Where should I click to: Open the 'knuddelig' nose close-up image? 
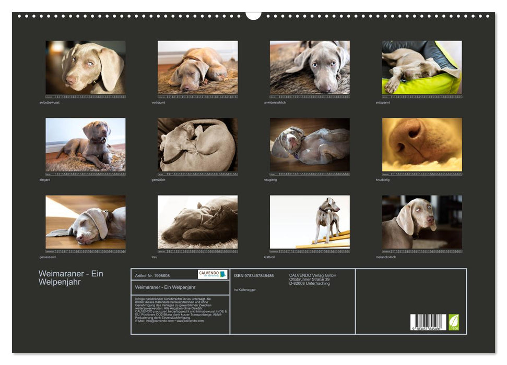pos(422,144)
